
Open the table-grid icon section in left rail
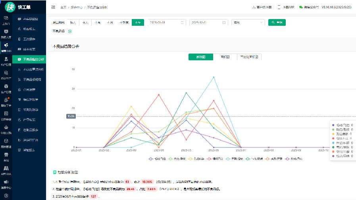(6, 114)
